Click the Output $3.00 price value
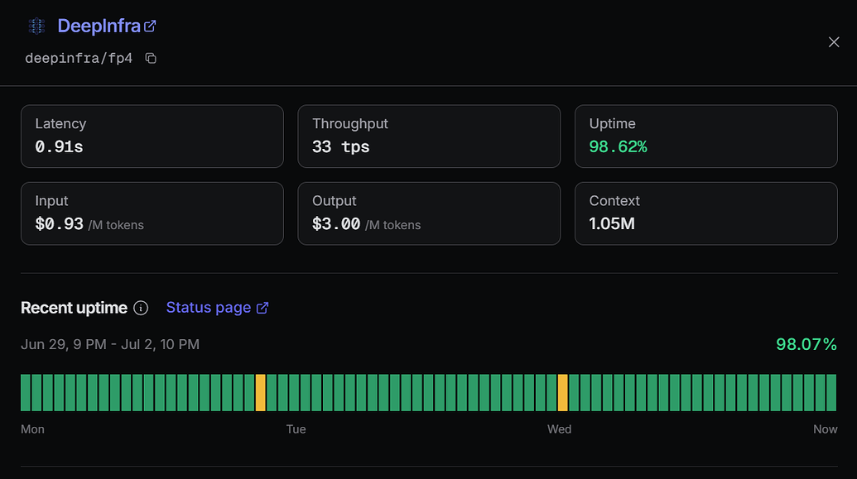The image size is (857, 479). tap(336, 224)
